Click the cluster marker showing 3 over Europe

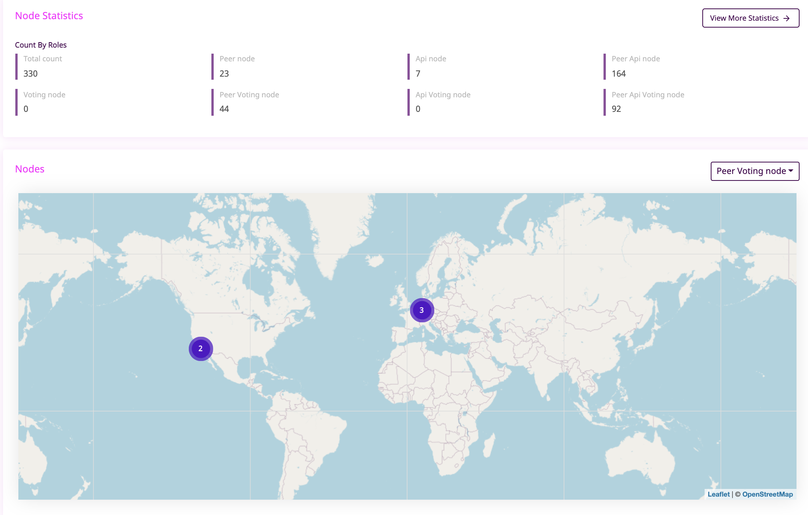(x=422, y=310)
